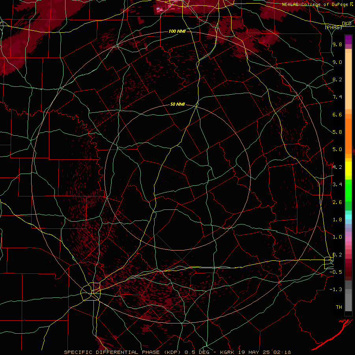Click the 0.2 scale label
Viewport: 355px width, 355px height.
click(337, 255)
